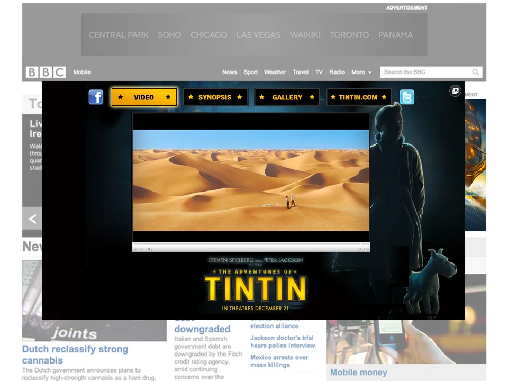Open Weather in BBC navigation
This screenshot has width=508, height=381.
275,72
